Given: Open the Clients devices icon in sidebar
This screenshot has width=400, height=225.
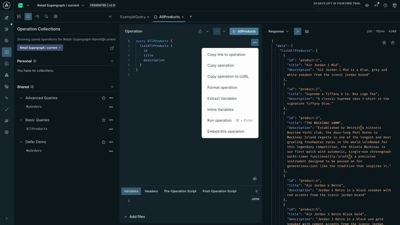Looking at the screenshot, I should (x=7, y=87).
